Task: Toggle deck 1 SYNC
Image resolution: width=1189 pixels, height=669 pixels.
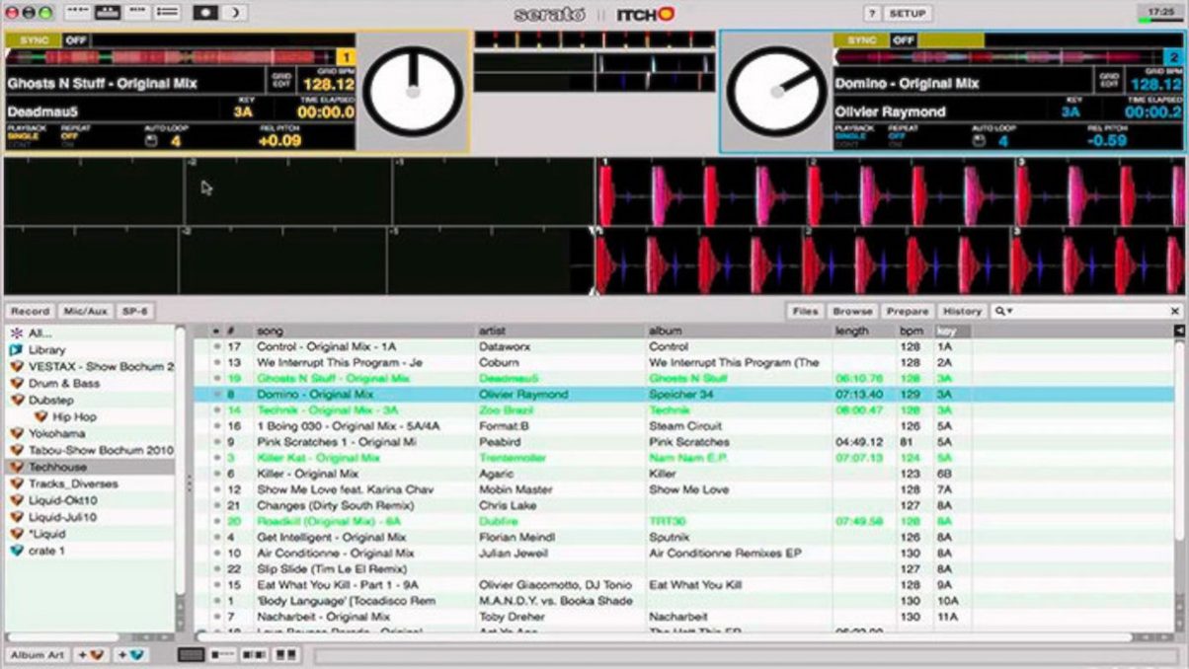Action: click(x=34, y=40)
